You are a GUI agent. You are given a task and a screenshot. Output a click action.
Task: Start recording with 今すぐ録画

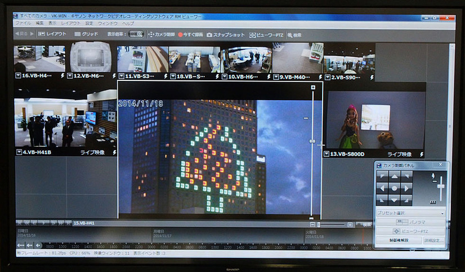190,35
